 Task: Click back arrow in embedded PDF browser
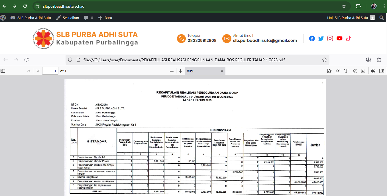(5, 60)
